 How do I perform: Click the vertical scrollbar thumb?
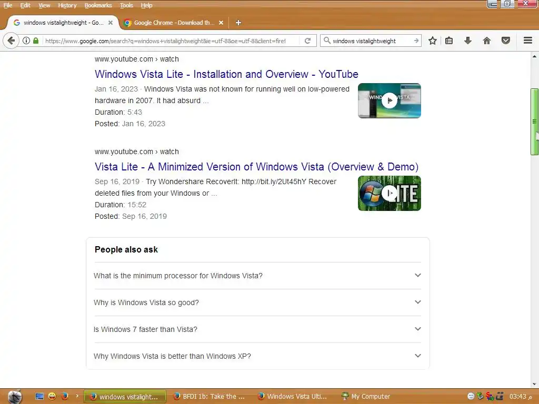pyautogui.click(x=534, y=122)
